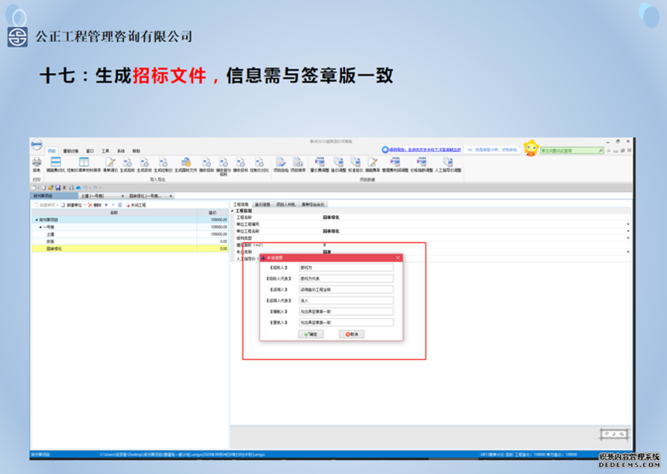Close the 补全信息 dialog with the X
667x474 pixels.
(398, 258)
